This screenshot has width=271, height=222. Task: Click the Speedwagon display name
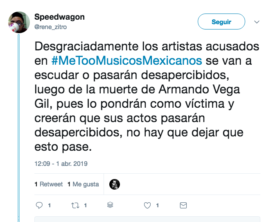pyautogui.click(x=59, y=17)
